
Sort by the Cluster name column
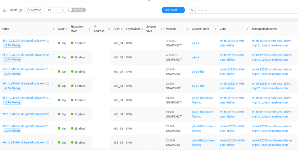(x=215, y=29)
